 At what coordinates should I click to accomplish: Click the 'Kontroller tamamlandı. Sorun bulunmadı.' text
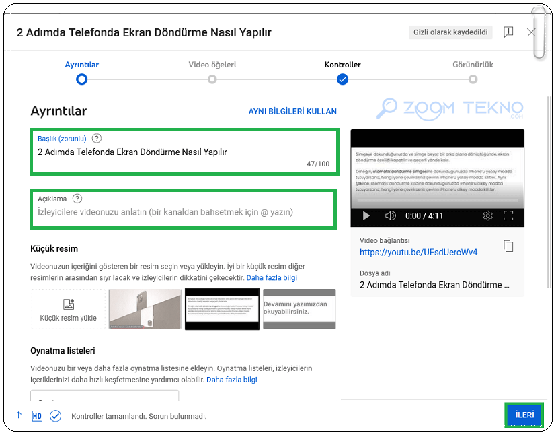click(x=138, y=416)
